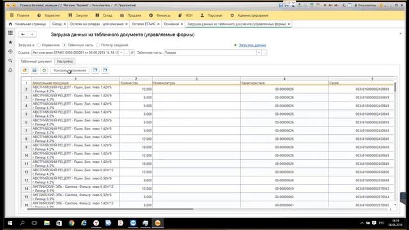This screenshot has width=409, height=230.
Task: Close the Остатки ЕГАИС tab
Action: tap(158, 24)
